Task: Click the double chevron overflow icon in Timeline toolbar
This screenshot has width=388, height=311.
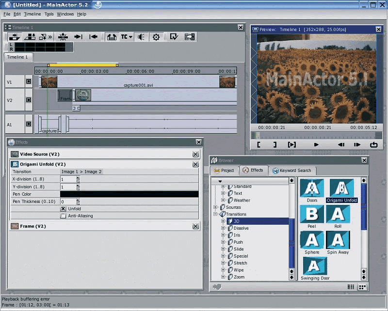Action: [50, 37]
